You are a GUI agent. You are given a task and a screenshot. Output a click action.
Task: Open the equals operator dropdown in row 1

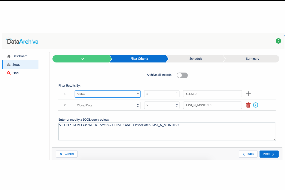pyautogui.click(x=162, y=94)
